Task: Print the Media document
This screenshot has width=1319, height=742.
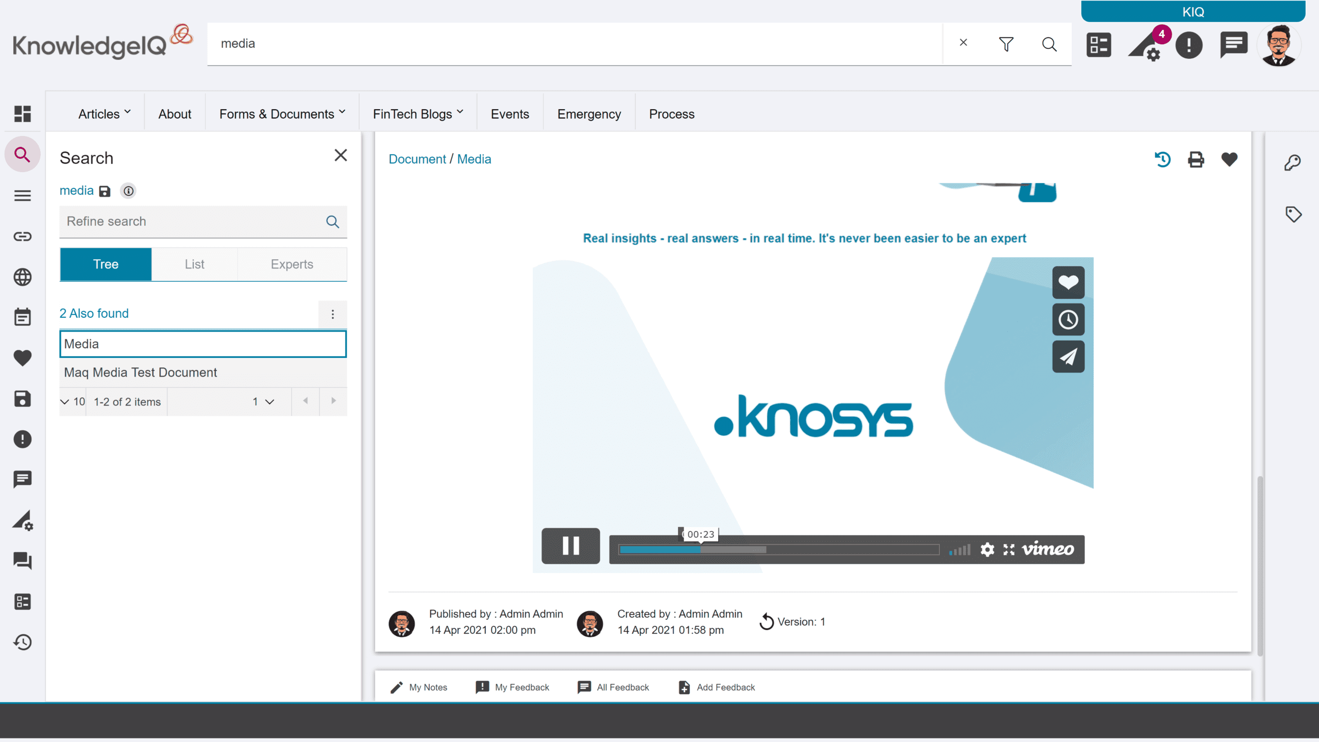Action: (1196, 159)
